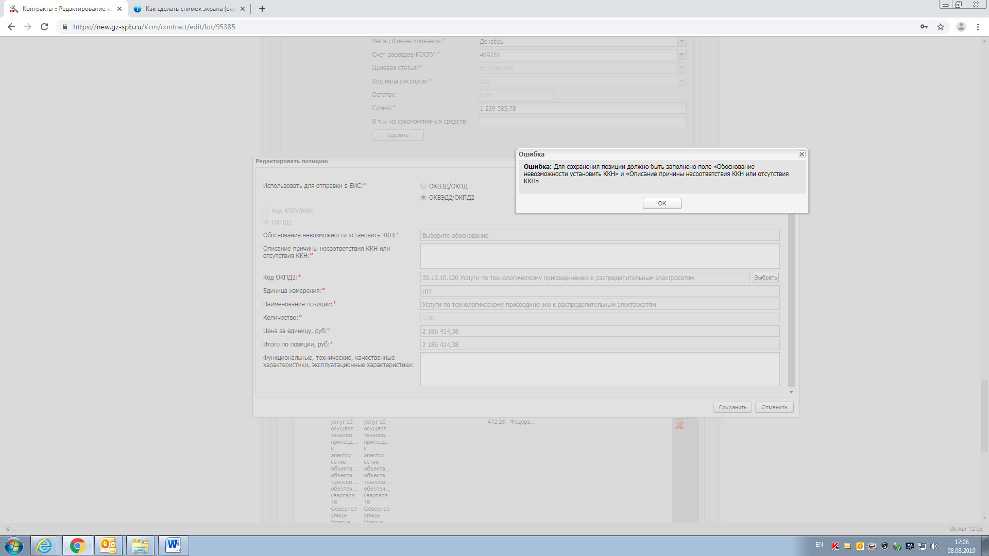
Task: Click the Outlook tray icon
Action: 860,546
